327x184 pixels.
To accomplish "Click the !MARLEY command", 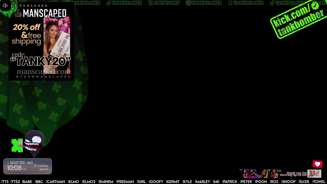I will (202, 182).
